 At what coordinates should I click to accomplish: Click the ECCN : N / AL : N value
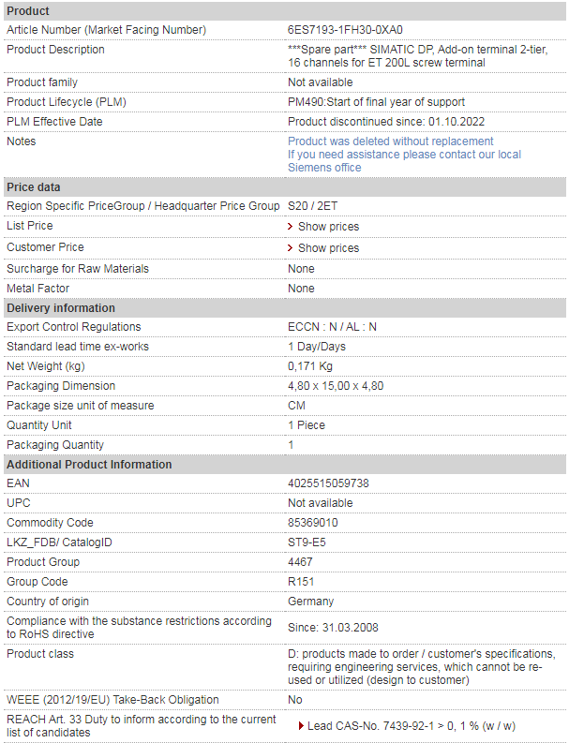tap(332, 327)
